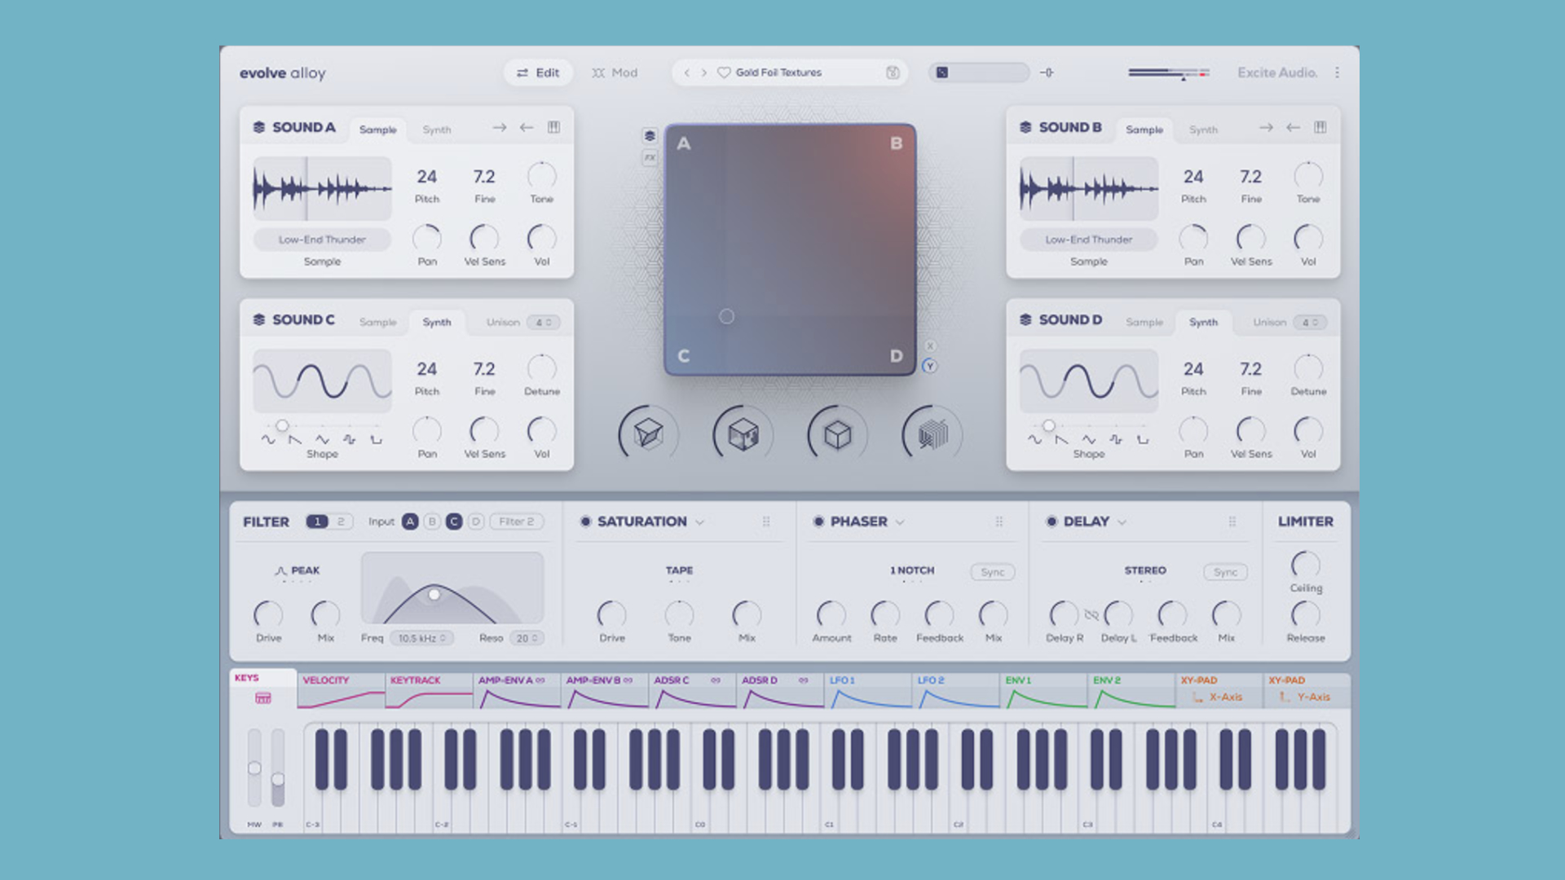Click the first wireframe cube morph icon
The height and width of the screenshot is (880, 1565).
[x=648, y=433]
